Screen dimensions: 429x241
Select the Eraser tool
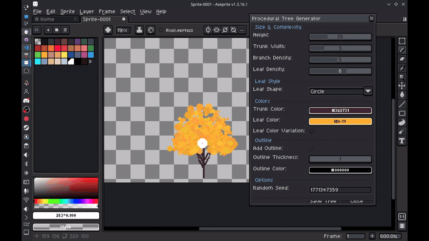pyautogui.click(x=402, y=59)
